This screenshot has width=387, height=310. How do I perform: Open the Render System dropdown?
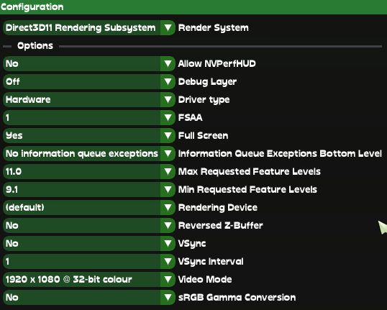[x=89, y=27]
